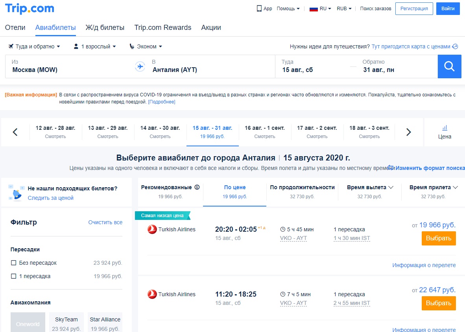Open the 1 взрослый passengers dropdown
The height and width of the screenshot is (332, 465).
(95, 46)
